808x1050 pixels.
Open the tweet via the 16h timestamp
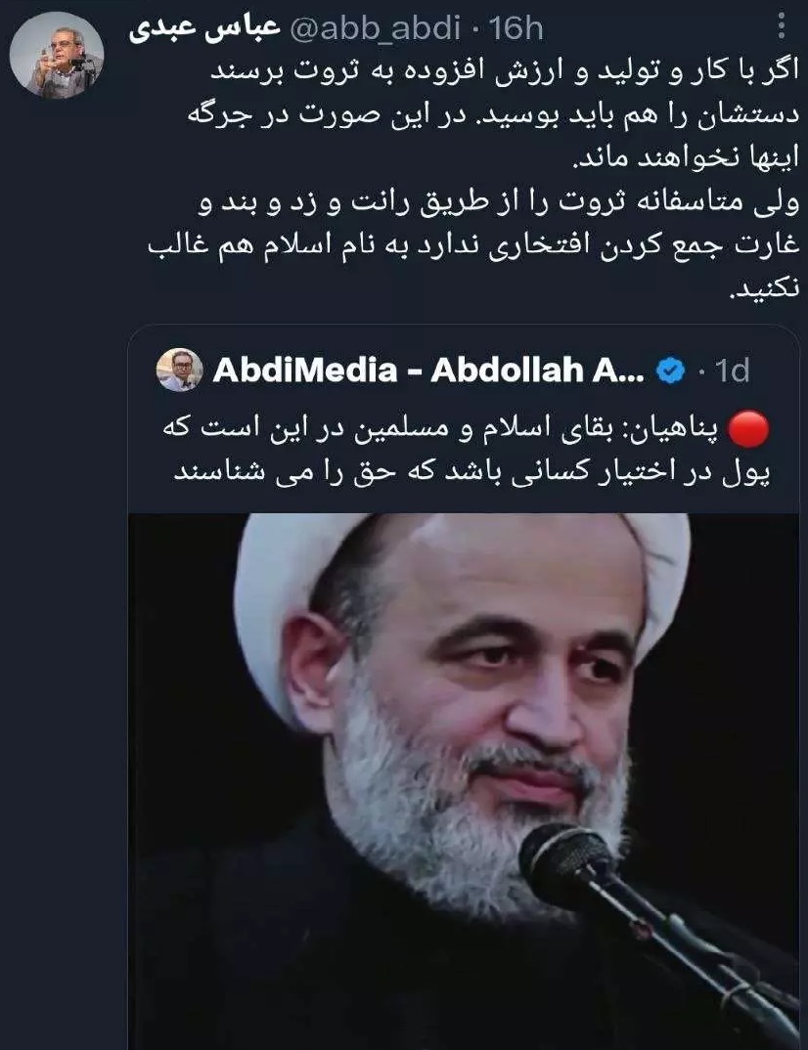click(516, 28)
